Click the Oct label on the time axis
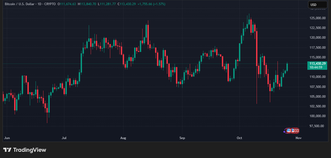The width and height of the screenshot is (331, 158). (x=239, y=138)
